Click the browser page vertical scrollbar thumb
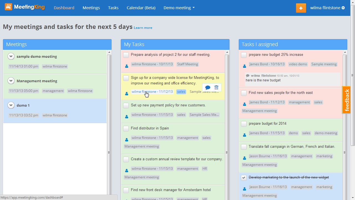355x200 pixels. click(x=353, y=75)
